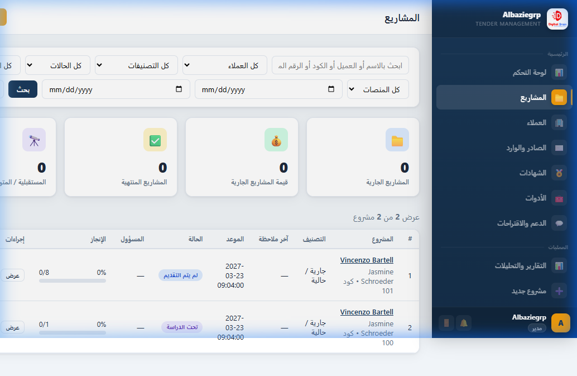577x376 pixels.
Task: Select the المشاريع folder icon in sidebar
Action: (559, 98)
